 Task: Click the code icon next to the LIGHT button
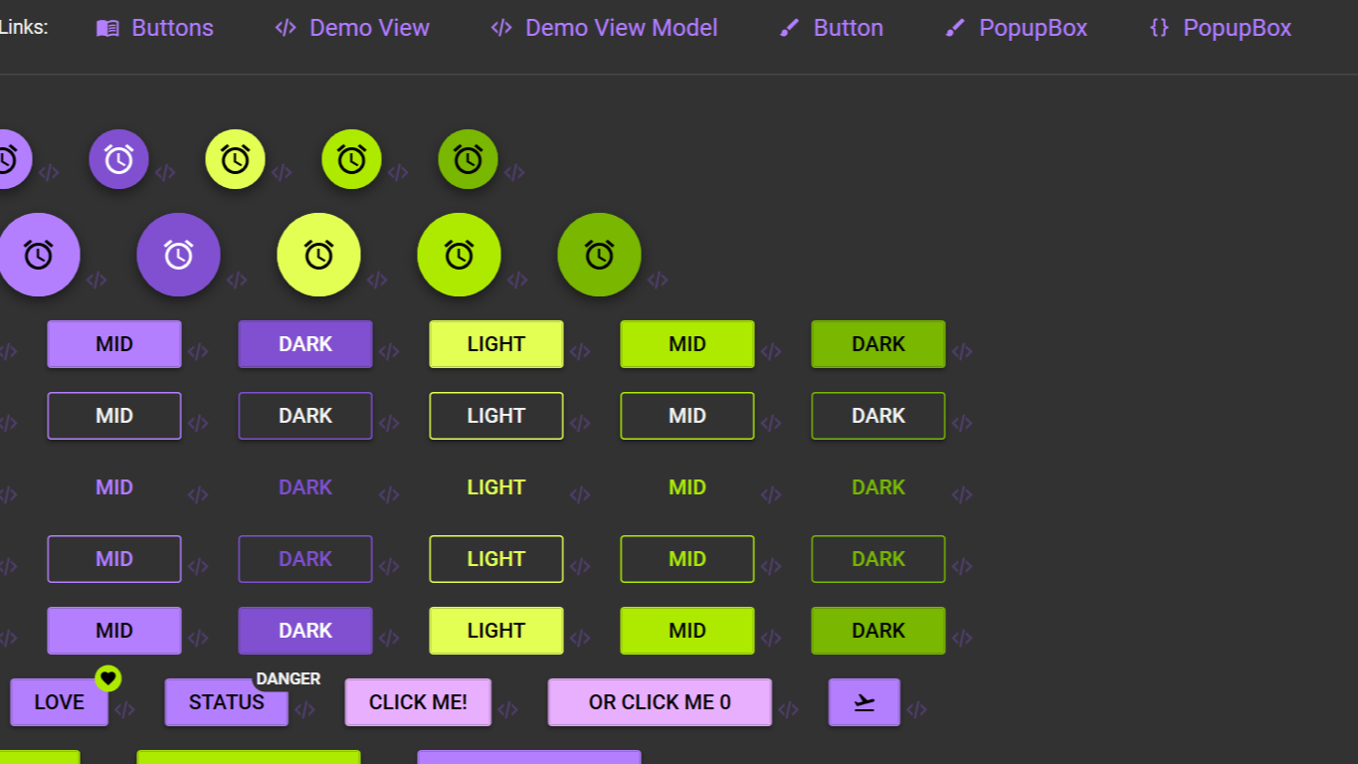coord(580,350)
